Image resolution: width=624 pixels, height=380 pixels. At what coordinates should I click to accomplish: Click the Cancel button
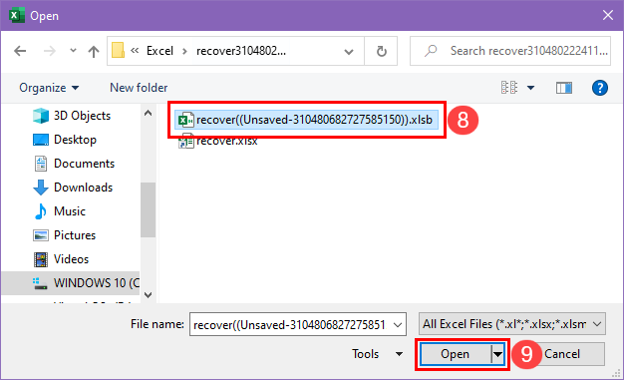pyautogui.click(x=562, y=354)
